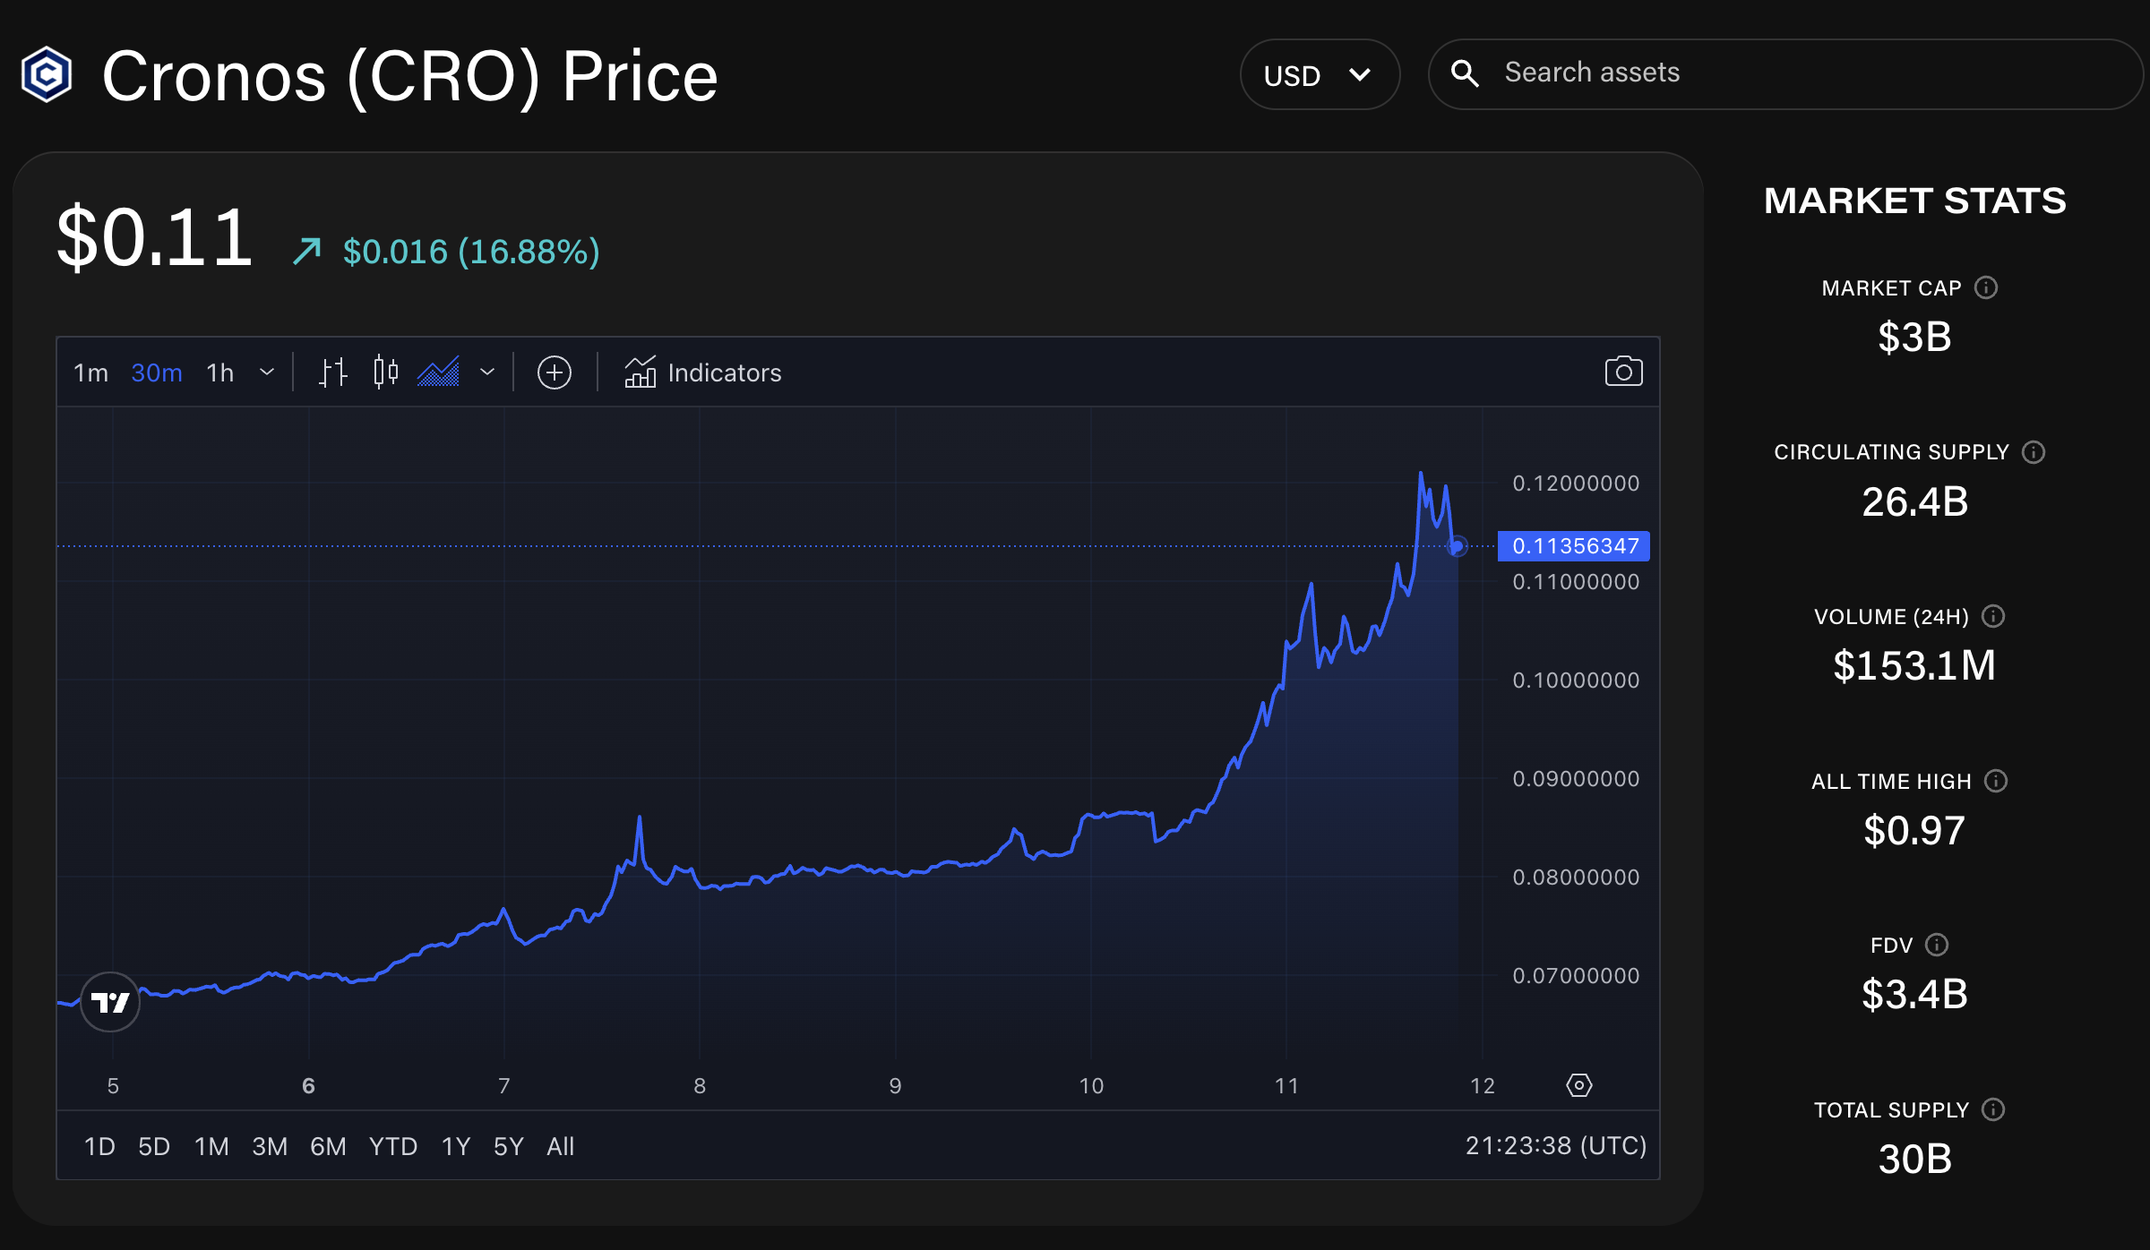
Task: Click the All Time High info icon
Action: point(1996,781)
